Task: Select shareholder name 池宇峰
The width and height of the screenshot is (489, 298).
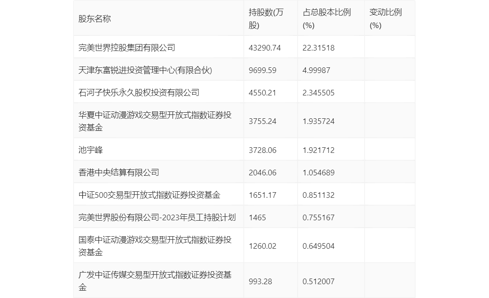Action: [x=91, y=150]
